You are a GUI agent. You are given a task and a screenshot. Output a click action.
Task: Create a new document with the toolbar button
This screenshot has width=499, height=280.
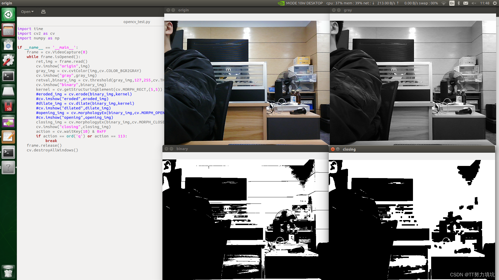tap(43, 11)
